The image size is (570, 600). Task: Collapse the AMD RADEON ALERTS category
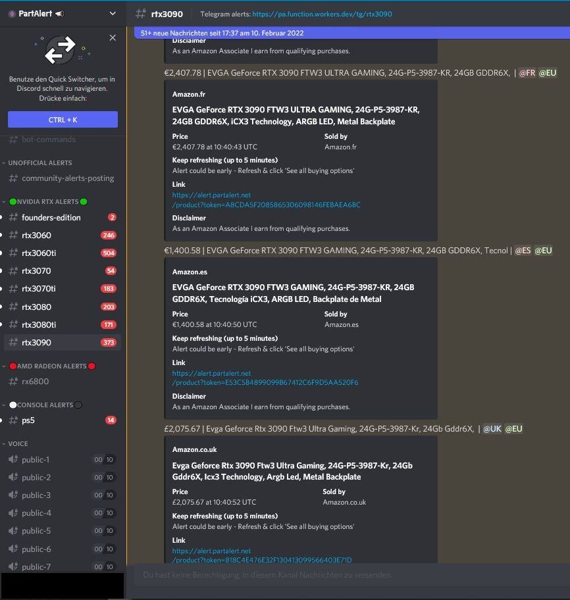click(x=49, y=366)
